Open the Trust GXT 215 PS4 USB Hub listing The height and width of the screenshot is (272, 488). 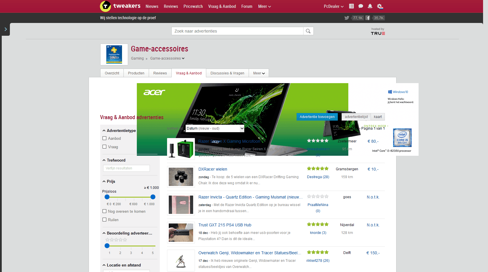coord(225,225)
